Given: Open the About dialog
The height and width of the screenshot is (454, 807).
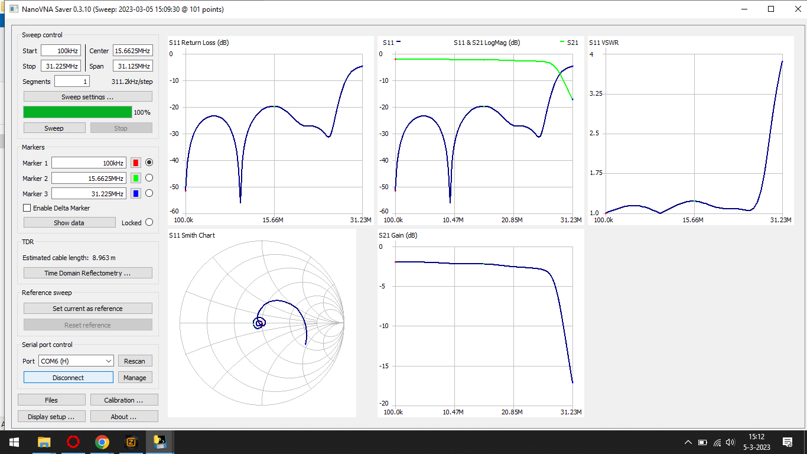Looking at the screenshot, I should click(x=124, y=416).
